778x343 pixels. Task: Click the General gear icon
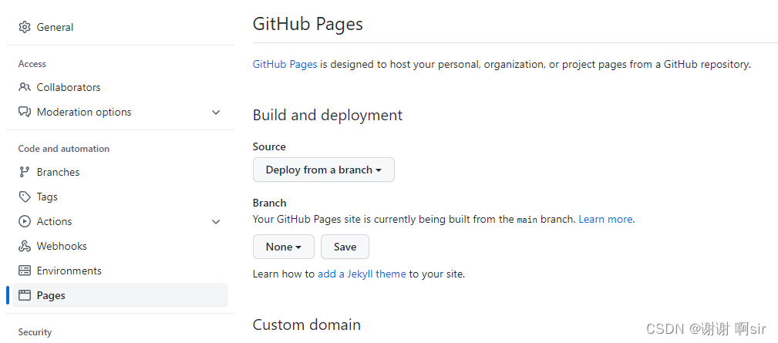pos(25,27)
